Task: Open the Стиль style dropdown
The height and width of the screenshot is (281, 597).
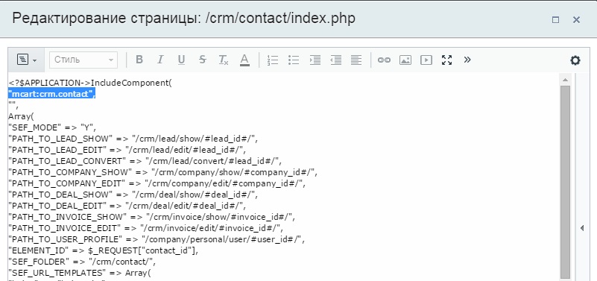Action: 83,60
